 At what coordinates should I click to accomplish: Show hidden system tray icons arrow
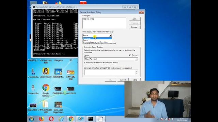(x=158, y=119)
